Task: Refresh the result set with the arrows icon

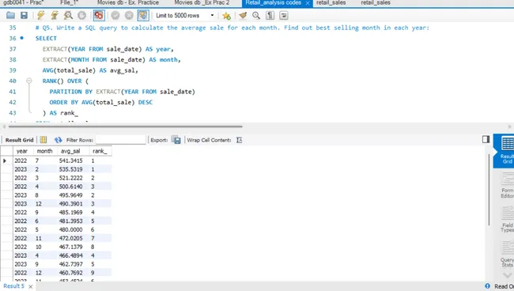Action: click(58, 140)
